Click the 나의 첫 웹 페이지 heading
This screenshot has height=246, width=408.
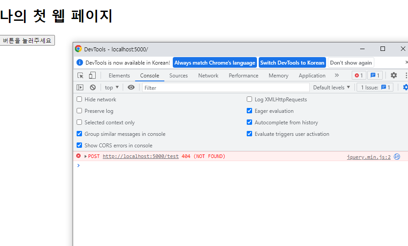(56, 16)
